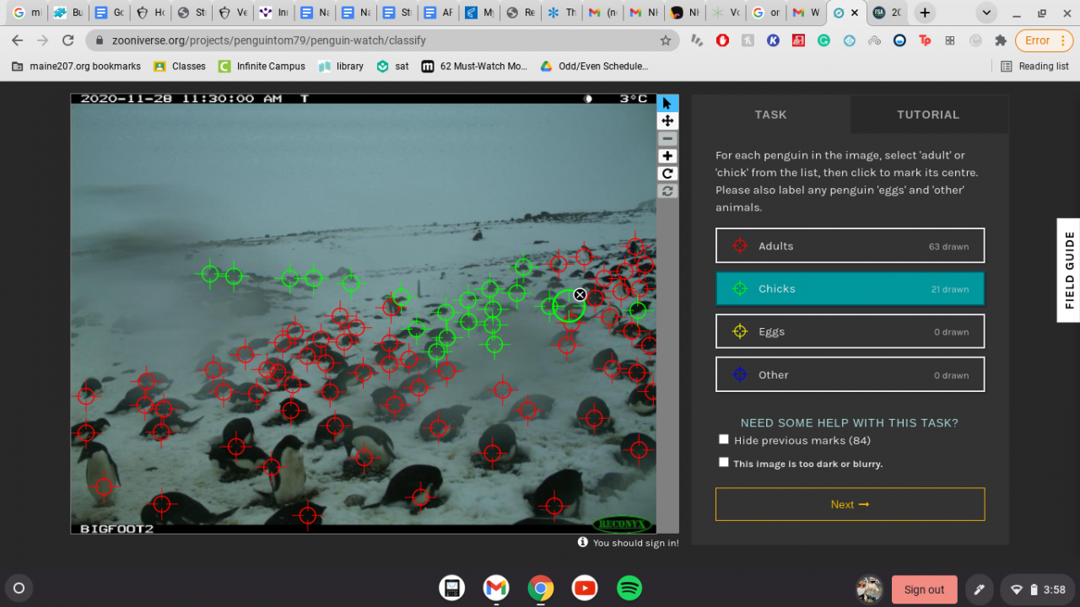Select Adults marking option

pos(850,246)
